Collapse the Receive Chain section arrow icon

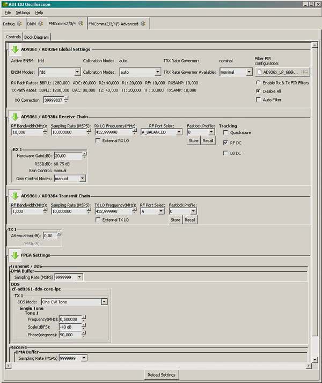[14, 117]
